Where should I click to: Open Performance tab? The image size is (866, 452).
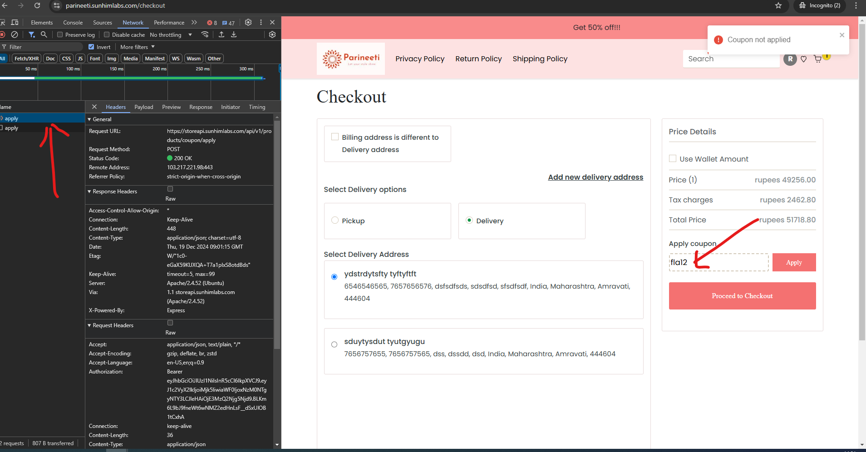(169, 23)
